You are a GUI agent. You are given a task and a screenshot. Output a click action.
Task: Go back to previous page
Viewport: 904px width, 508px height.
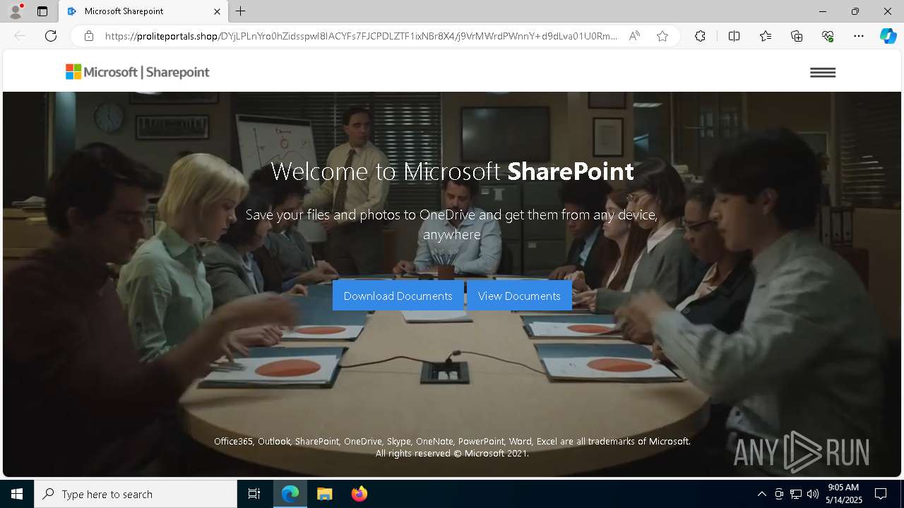coord(20,36)
